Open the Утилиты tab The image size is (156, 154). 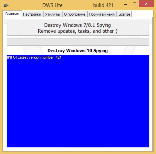53,14
